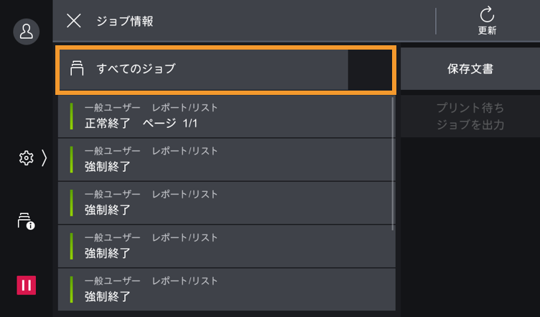The image size is (540, 317).
Task: Click the dark end of the すべてのジョブ dropdown
Action: coord(370,70)
